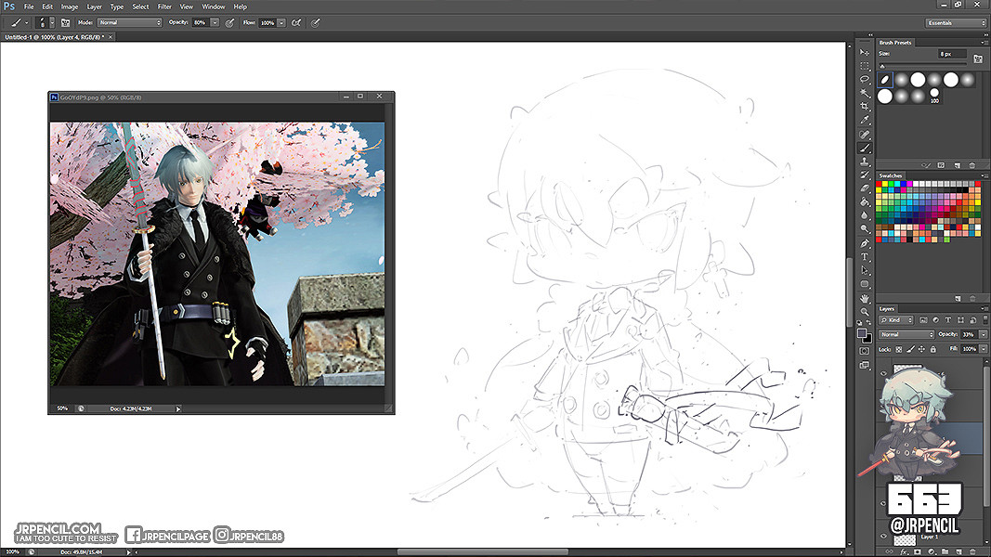Select the Horizontal Type tool
Screen dimensions: 991x557
tap(865, 257)
